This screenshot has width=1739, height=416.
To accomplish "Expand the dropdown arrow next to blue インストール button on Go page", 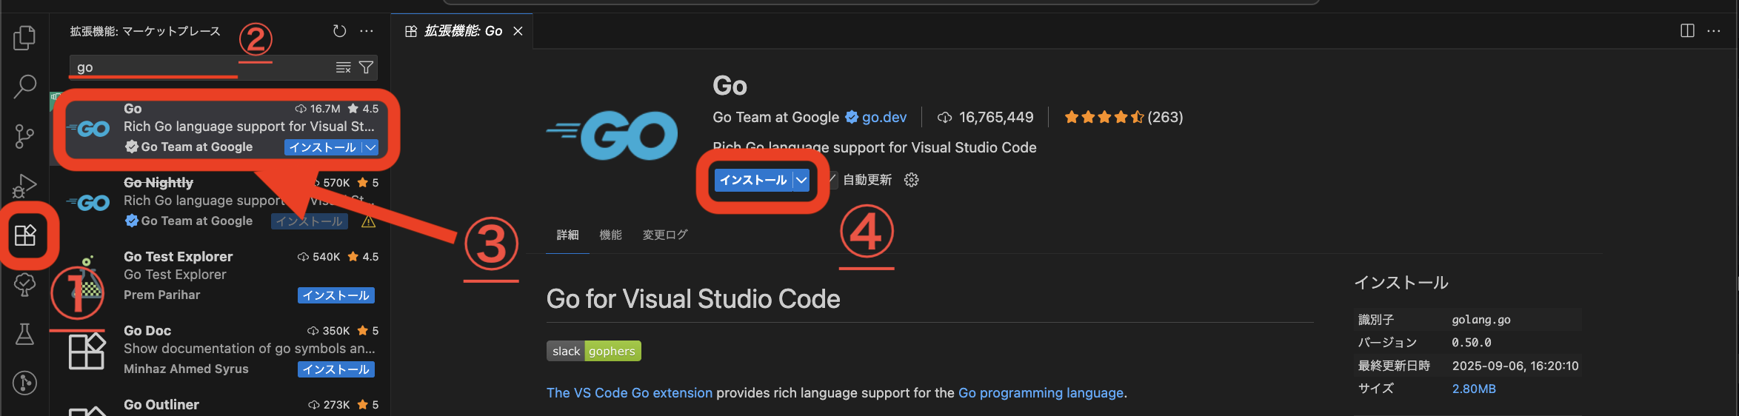I will [801, 180].
